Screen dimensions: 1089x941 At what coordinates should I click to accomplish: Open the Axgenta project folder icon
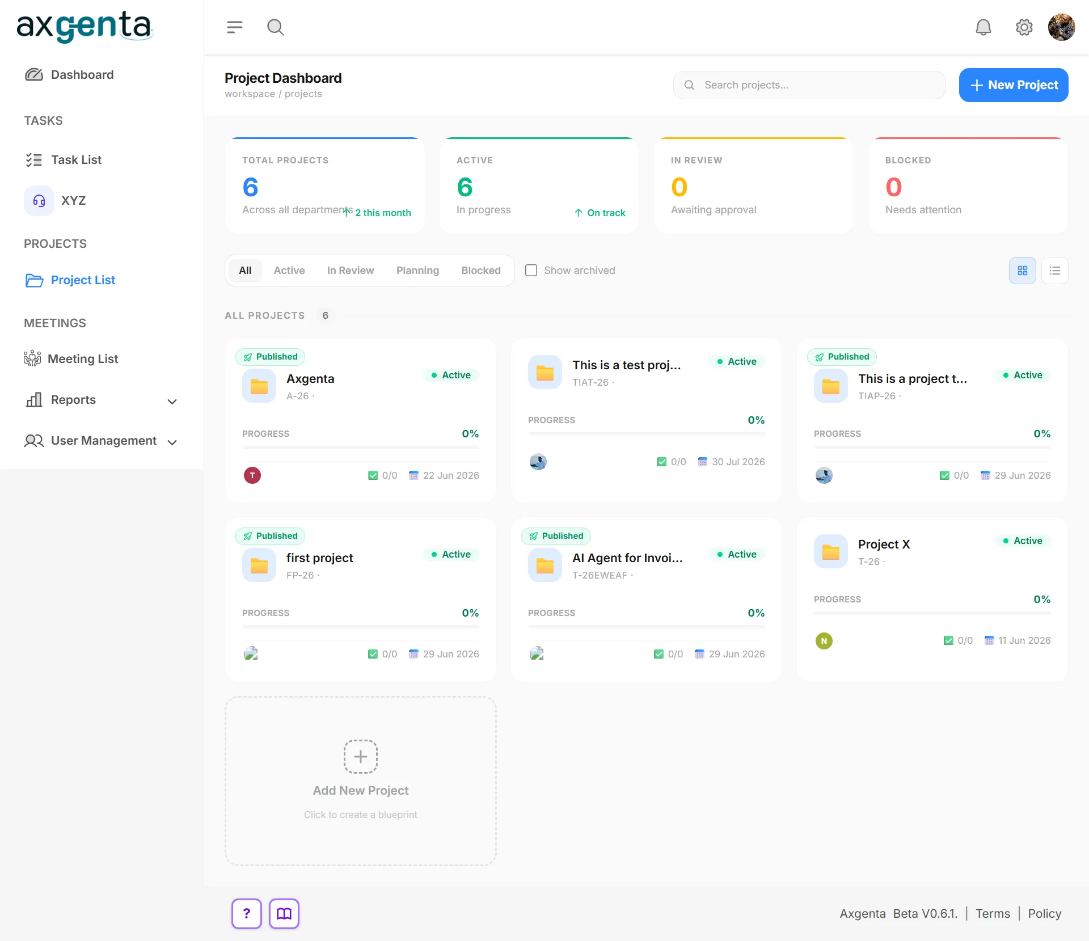pos(259,386)
